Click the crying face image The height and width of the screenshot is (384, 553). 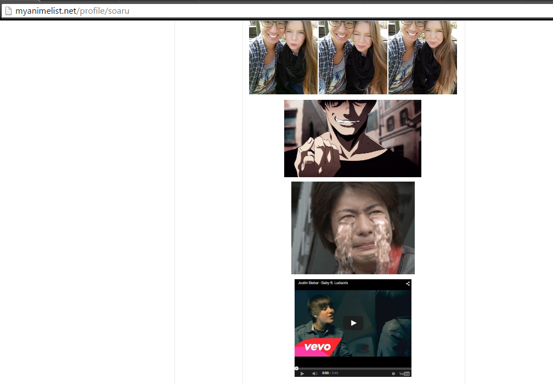coord(353,228)
